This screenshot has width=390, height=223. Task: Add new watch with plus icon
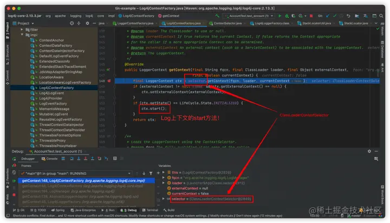click(x=158, y=173)
